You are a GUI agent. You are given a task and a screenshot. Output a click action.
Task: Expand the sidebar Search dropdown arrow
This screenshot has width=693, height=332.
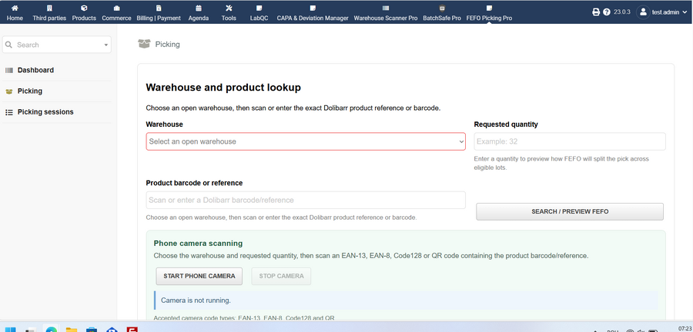pos(106,45)
